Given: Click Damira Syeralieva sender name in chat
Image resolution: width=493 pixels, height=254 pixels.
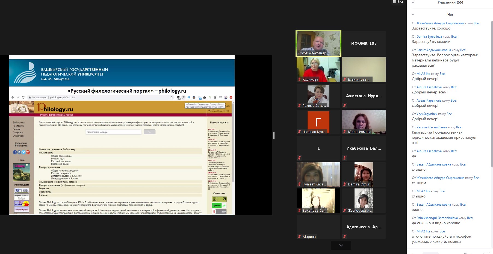Looking at the screenshot, I should coord(429,37).
